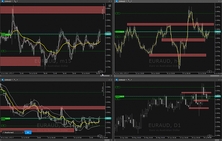This screenshot has height=141, width=222.
Task: Detach the m15 chart window
Action: [109, 1]
